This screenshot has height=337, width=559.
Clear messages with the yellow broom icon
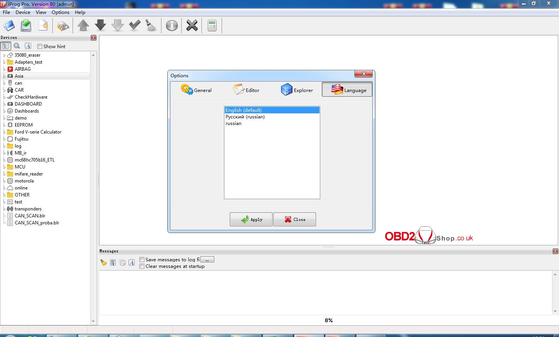(103, 262)
